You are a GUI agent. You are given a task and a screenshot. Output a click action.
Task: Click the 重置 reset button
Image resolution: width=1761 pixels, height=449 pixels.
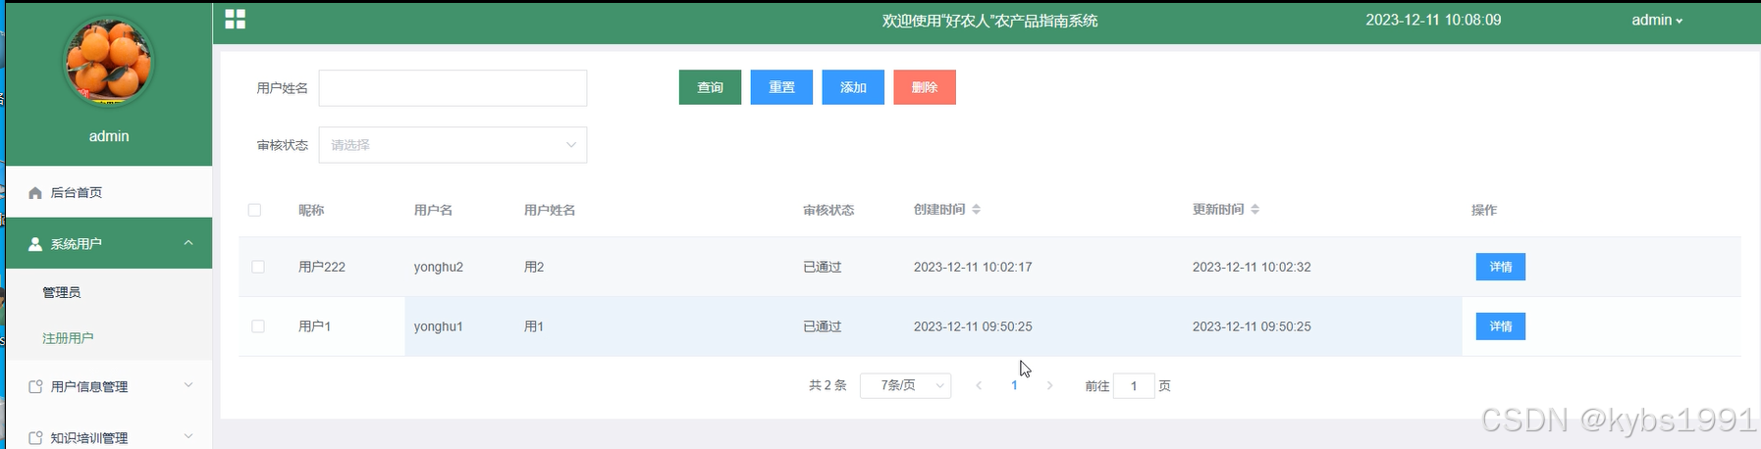781,87
